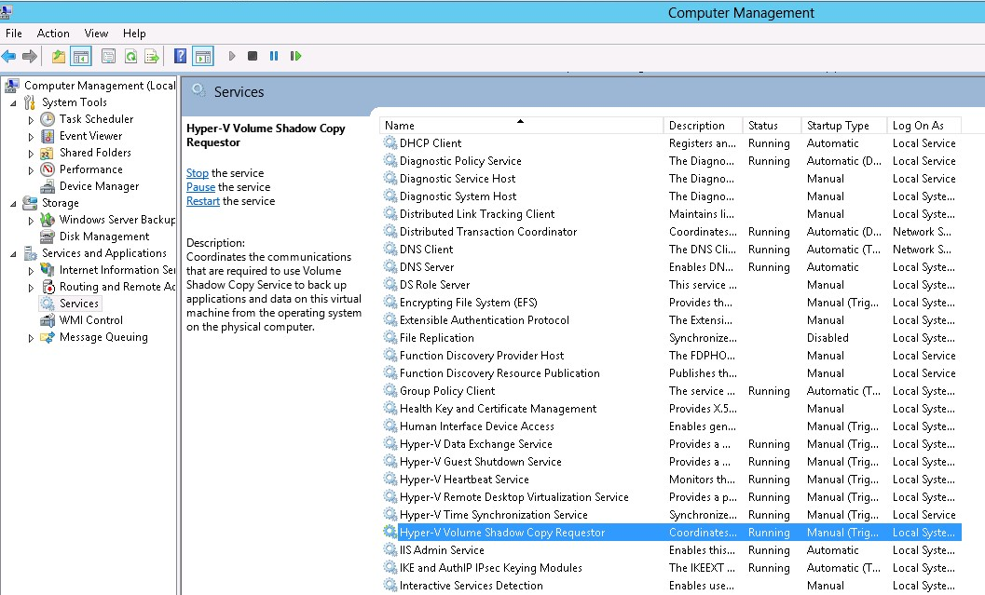Sort services by Startup Type column
This screenshot has width=985, height=595.
pos(837,126)
